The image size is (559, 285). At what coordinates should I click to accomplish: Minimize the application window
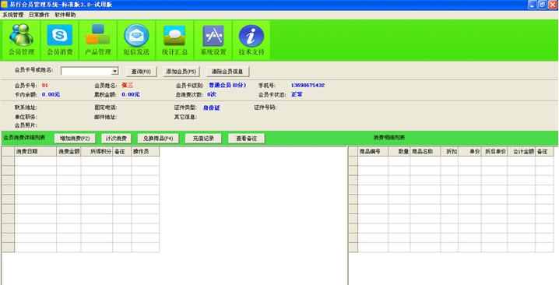533,5
